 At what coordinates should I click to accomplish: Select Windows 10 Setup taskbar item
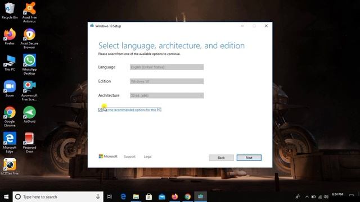[200, 197]
